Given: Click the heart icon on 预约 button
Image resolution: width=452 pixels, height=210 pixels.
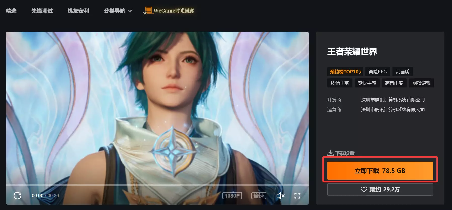Looking at the screenshot, I should coord(364,189).
